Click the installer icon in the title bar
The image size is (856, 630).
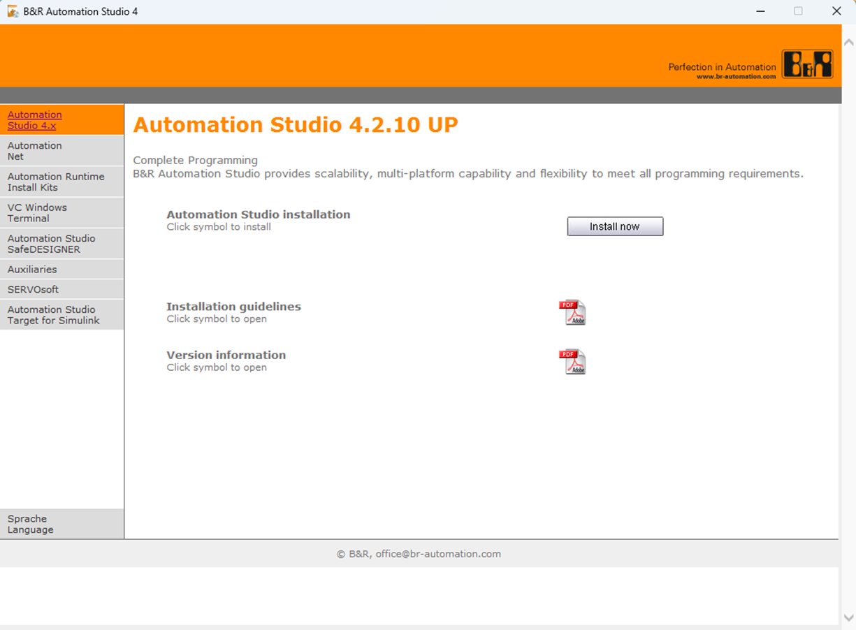coord(10,10)
